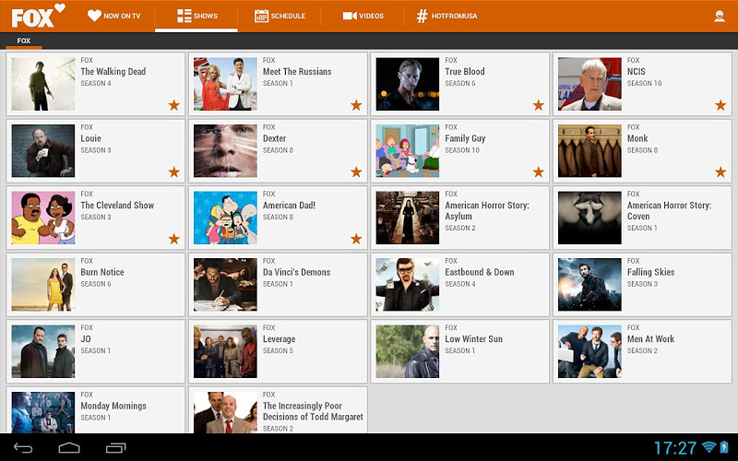Open the NCIS thumbnail
Image resolution: width=738 pixels, height=461 pixels.
pos(589,84)
